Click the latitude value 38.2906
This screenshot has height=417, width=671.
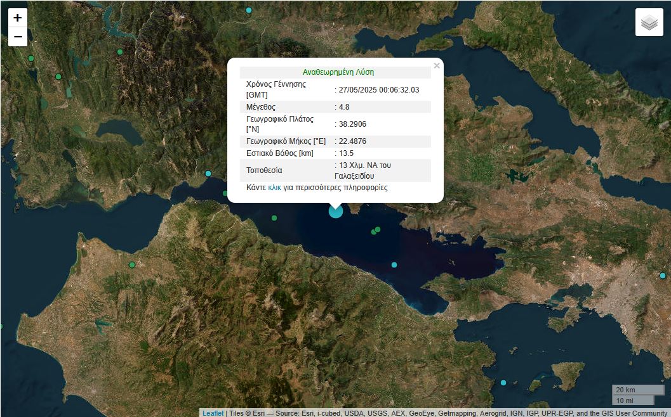(x=352, y=124)
